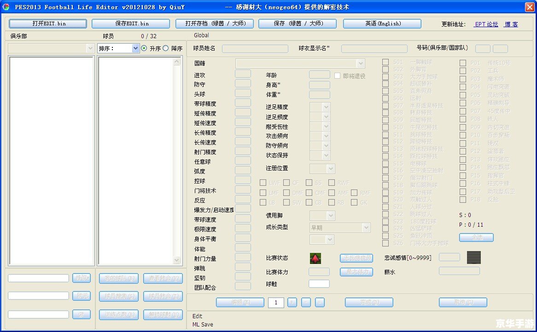Click the + button beside the page number
Viewport: 537px width, 332px height.
click(292, 302)
